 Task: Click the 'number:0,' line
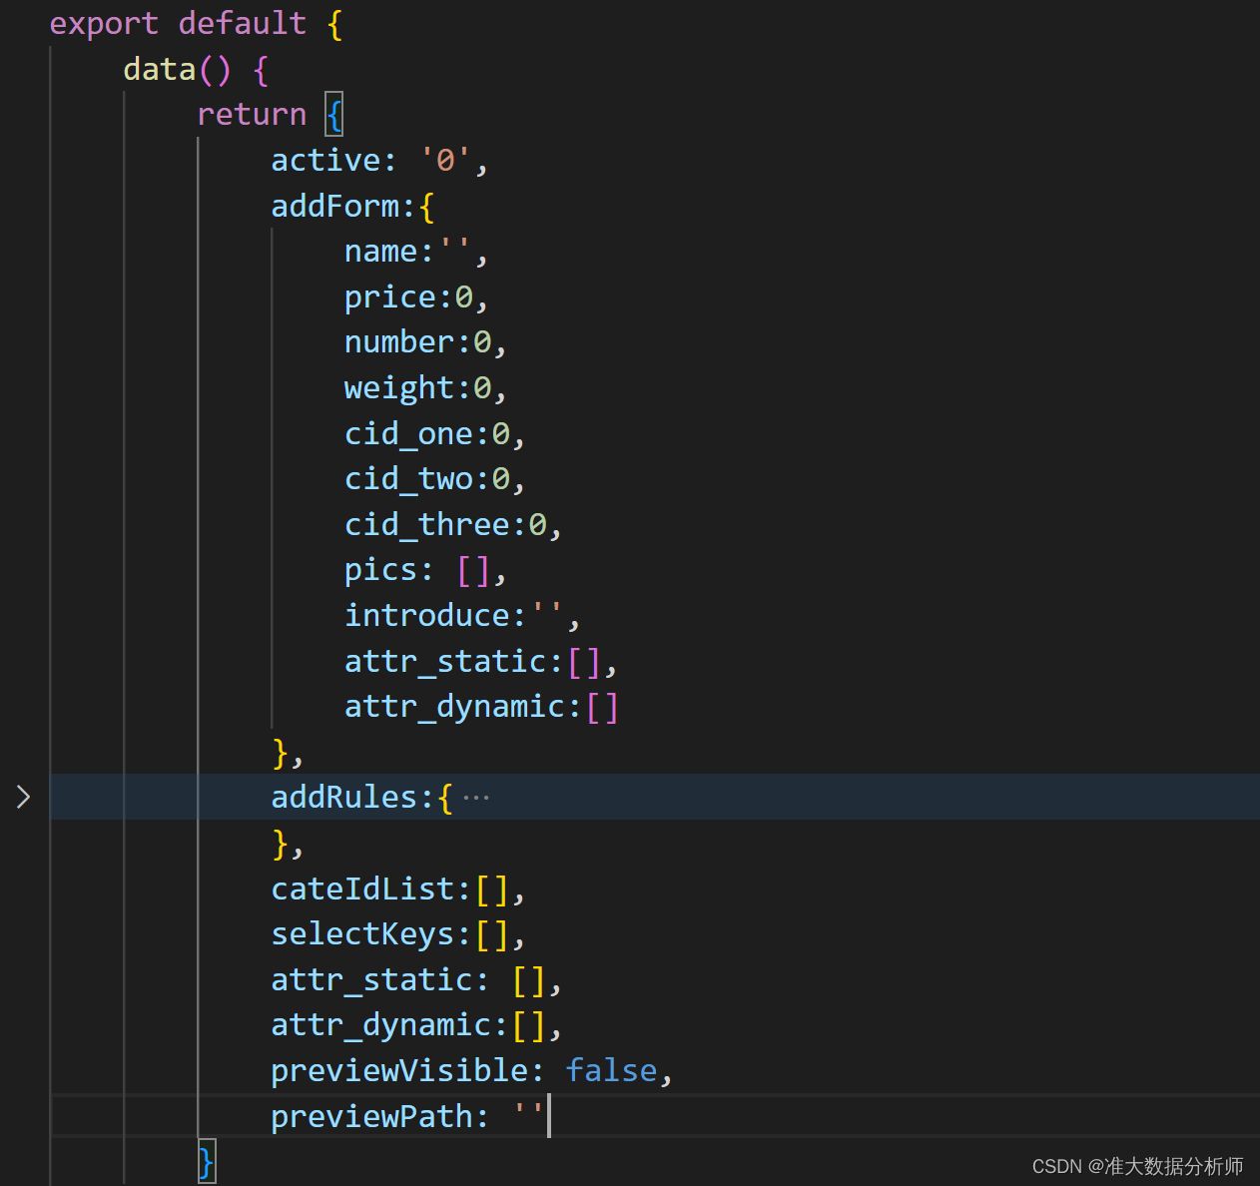click(426, 342)
